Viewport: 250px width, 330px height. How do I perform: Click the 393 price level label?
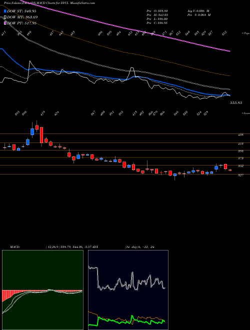click(240, 151)
